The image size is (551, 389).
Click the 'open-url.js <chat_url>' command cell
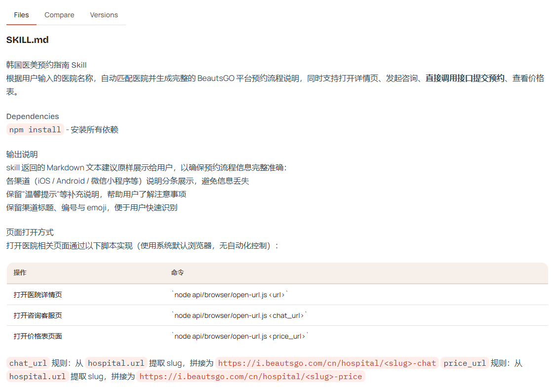tap(239, 315)
